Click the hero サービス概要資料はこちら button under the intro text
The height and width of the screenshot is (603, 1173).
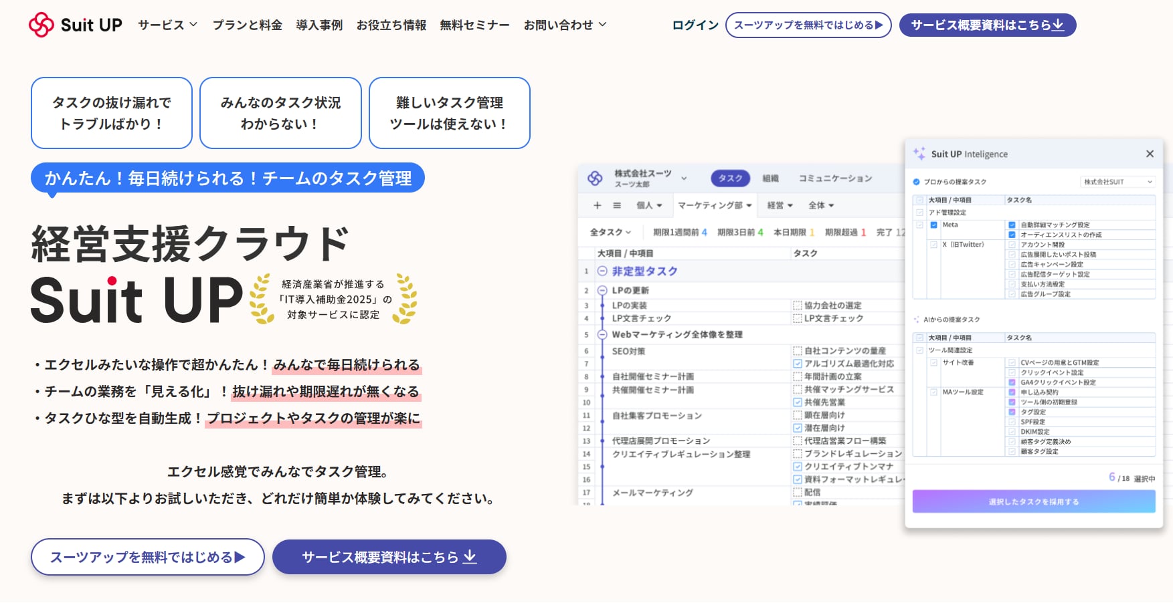pos(389,557)
